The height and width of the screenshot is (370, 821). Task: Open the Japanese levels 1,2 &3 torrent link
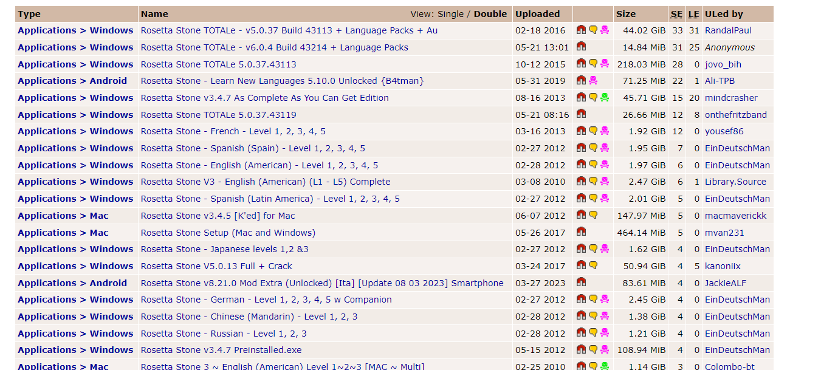click(x=224, y=249)
